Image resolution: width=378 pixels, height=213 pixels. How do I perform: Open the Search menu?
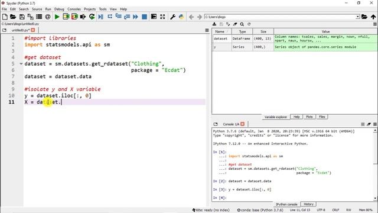(x=24, y=9)
